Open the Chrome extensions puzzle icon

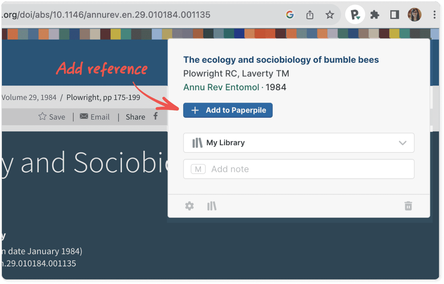point(375,14)
